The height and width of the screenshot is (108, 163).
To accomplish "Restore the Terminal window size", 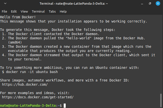I will point(150,4).
